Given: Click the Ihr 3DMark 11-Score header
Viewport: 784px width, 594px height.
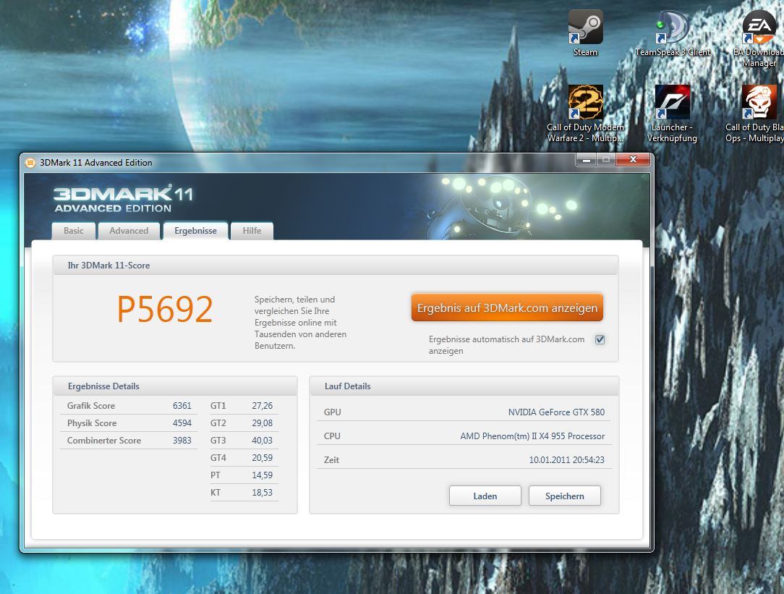Looking at the screenshot, I should tap(336, 266).
